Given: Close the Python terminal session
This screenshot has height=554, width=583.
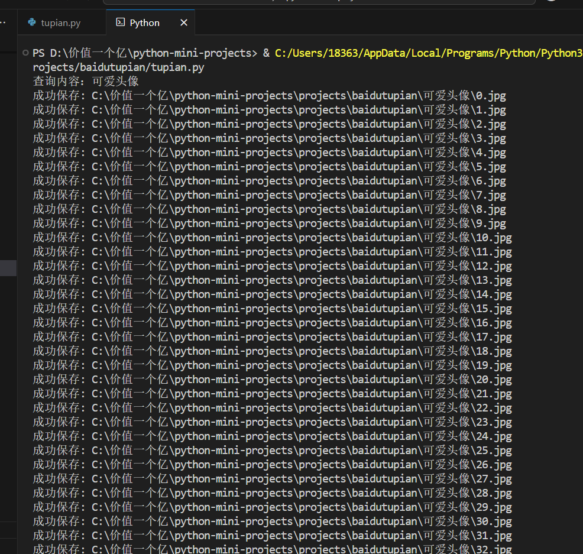Looking at the screenshot, I should tap(183, 22).
